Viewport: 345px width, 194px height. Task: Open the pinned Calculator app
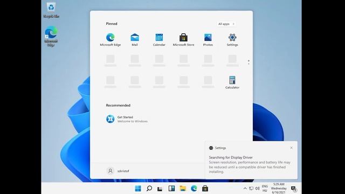click(x=232, y=82)
